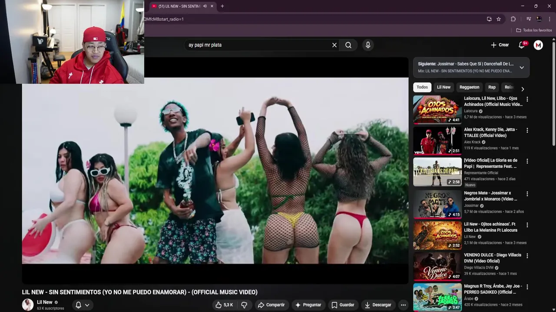The width and height of the screenshot is (556, 312).
Task: Click the magnifying glass search button
Action: pos(348,45)
